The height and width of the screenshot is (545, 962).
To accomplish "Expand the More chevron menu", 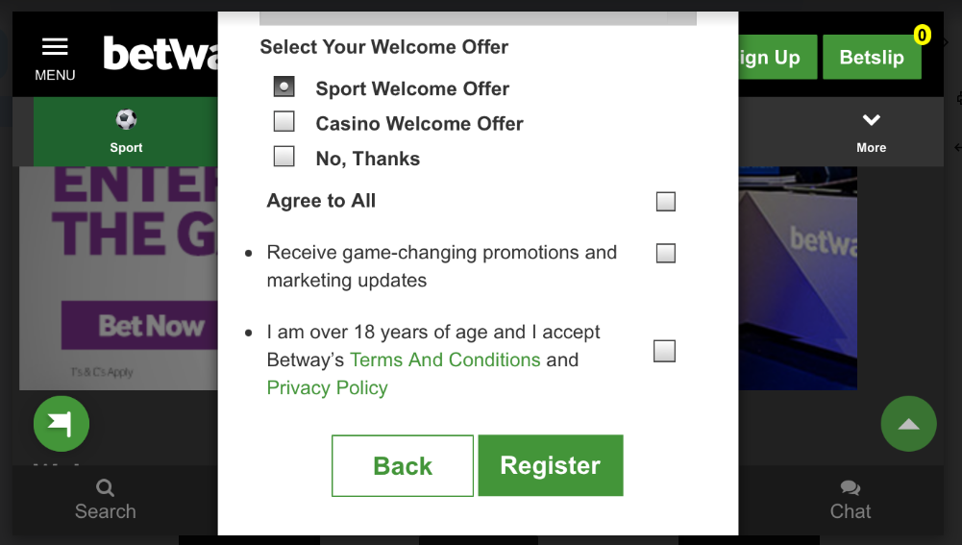I will tap(872, 121).
